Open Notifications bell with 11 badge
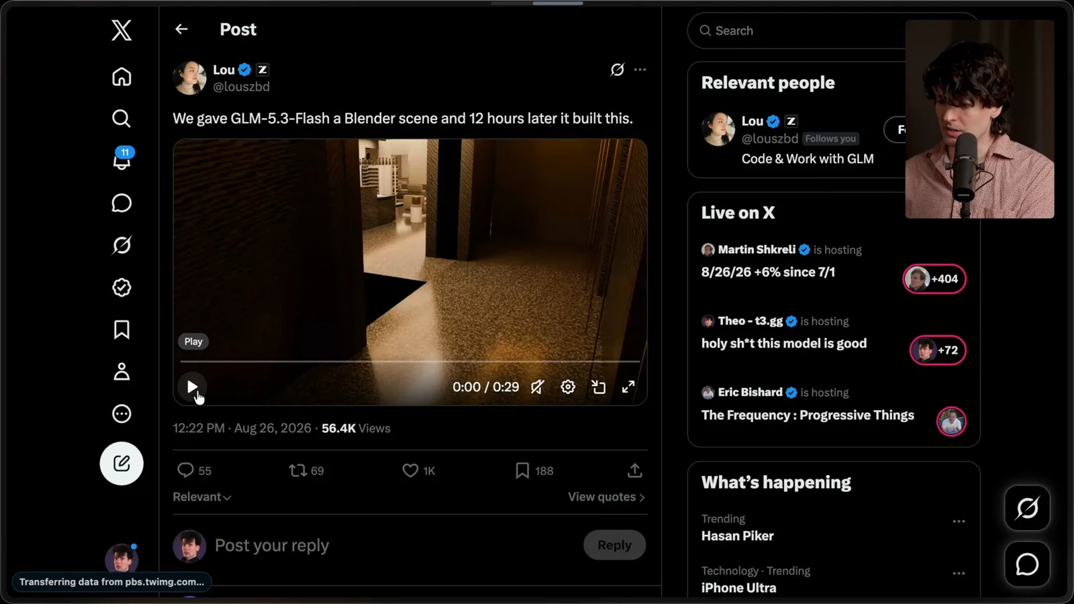 pos(122,159)
